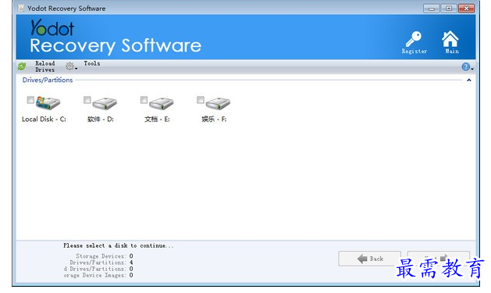Click the green Reload Drives icon
The image size is (491, 293).
[x=22, y=66]
